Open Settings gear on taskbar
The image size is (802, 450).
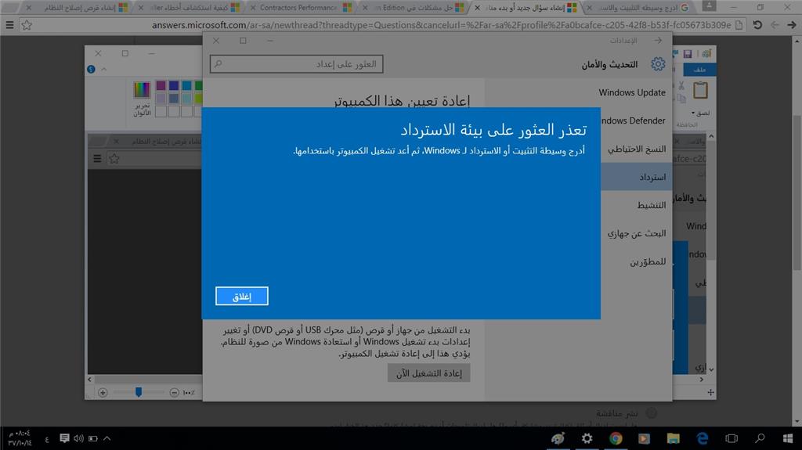[x=587, y=438]
